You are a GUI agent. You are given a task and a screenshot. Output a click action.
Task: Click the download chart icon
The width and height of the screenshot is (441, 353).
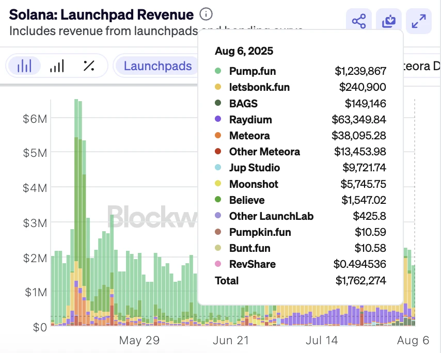tap(388, 20)
